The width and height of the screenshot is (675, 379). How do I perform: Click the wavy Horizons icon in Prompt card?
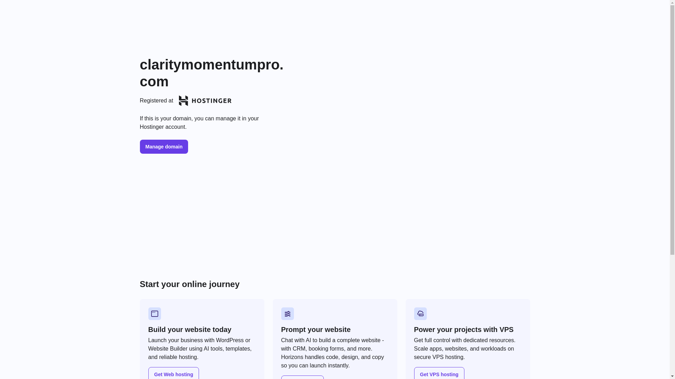[288, 314]
